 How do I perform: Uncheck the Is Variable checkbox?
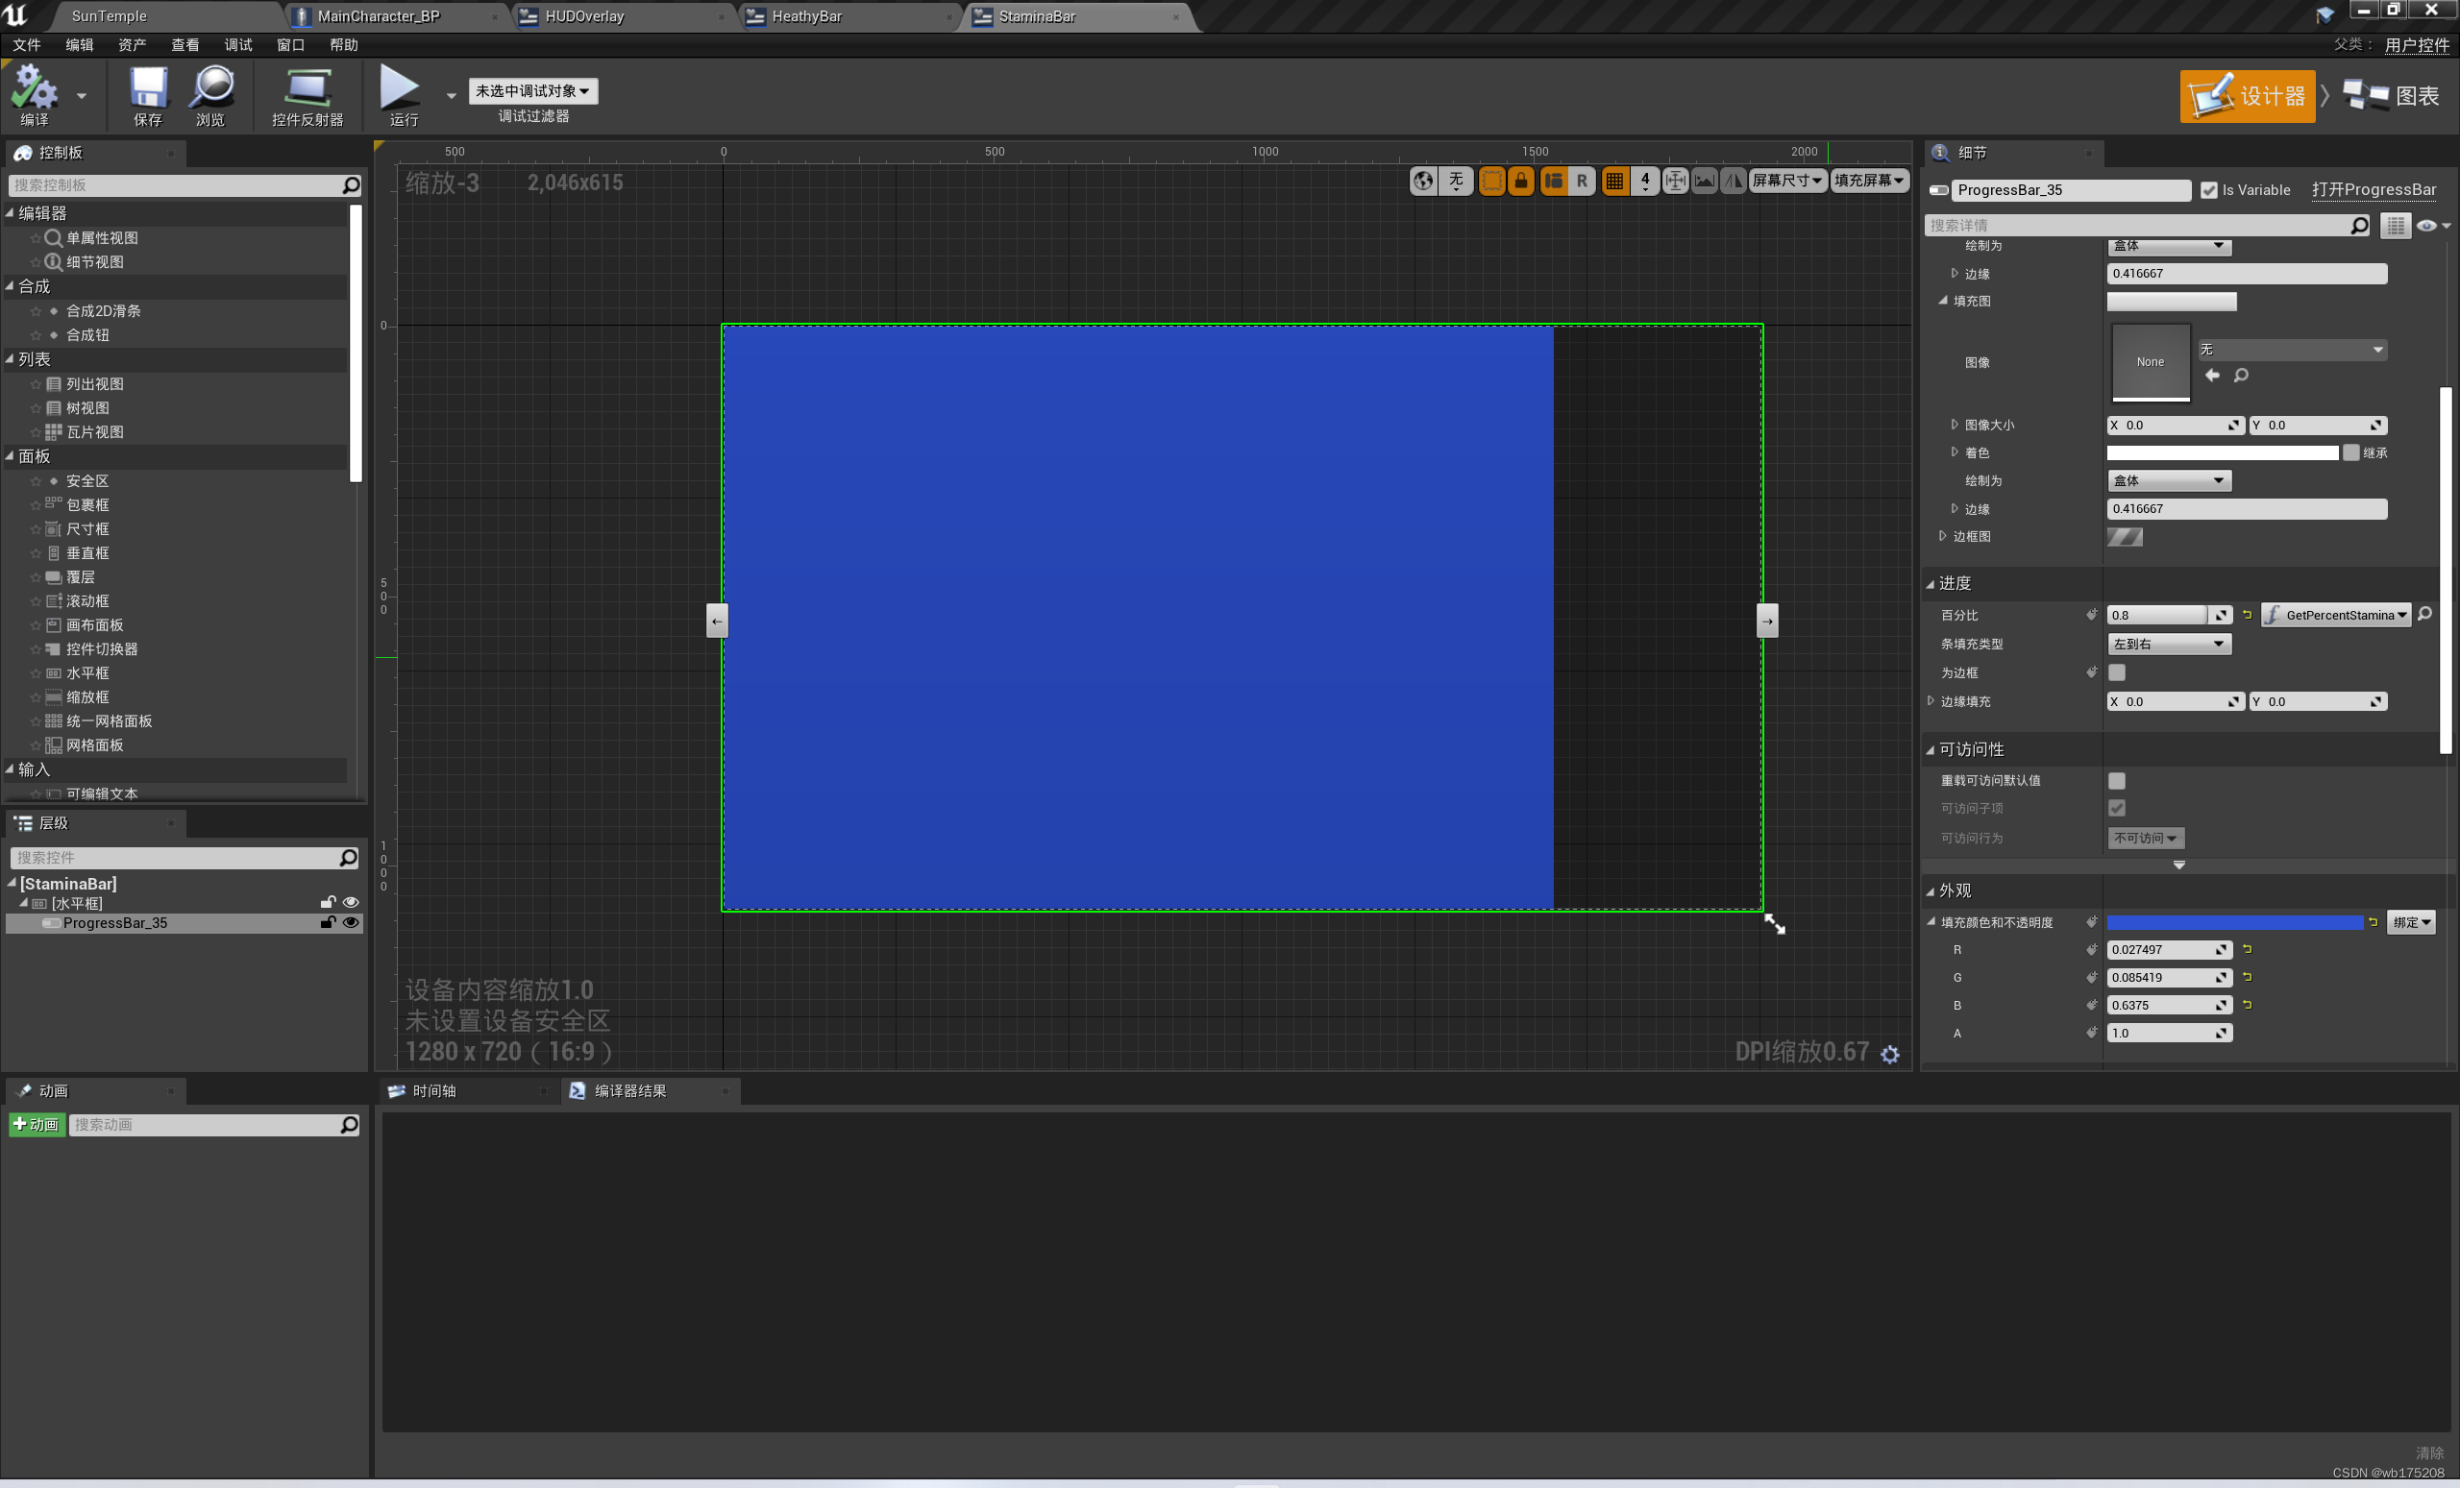(x=2210, y=189)
